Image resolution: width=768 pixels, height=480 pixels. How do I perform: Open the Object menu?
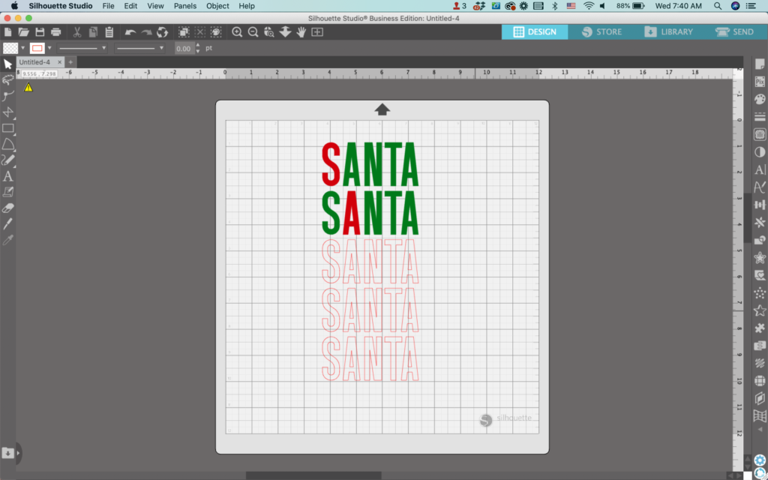[217, 6]
